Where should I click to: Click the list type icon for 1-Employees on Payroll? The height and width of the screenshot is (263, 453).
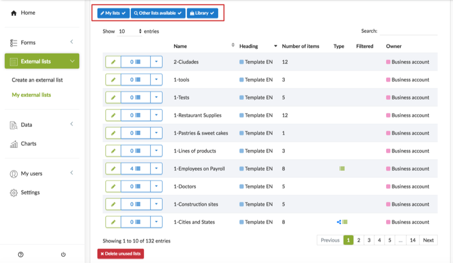tap(342, 169)
